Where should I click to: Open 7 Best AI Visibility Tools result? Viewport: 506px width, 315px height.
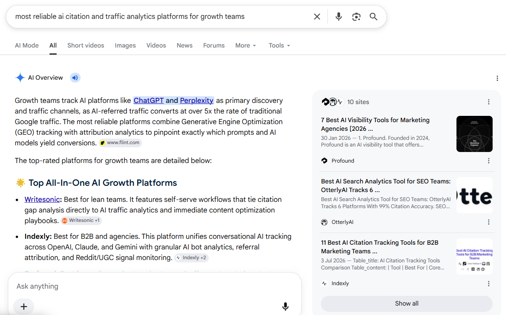[x=375, y=124]
